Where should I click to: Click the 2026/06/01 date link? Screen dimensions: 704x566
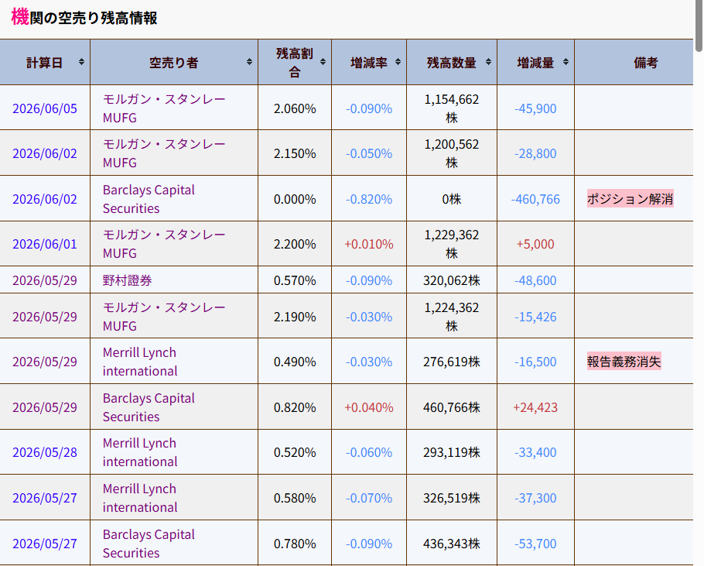tap(45, 244)
